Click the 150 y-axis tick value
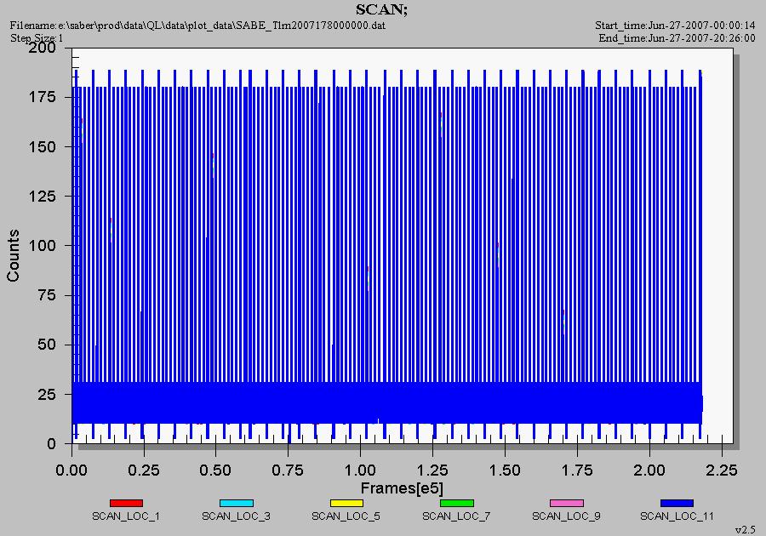Image resolution: width=766 pixels, height=536 pixels. [43, 146]
